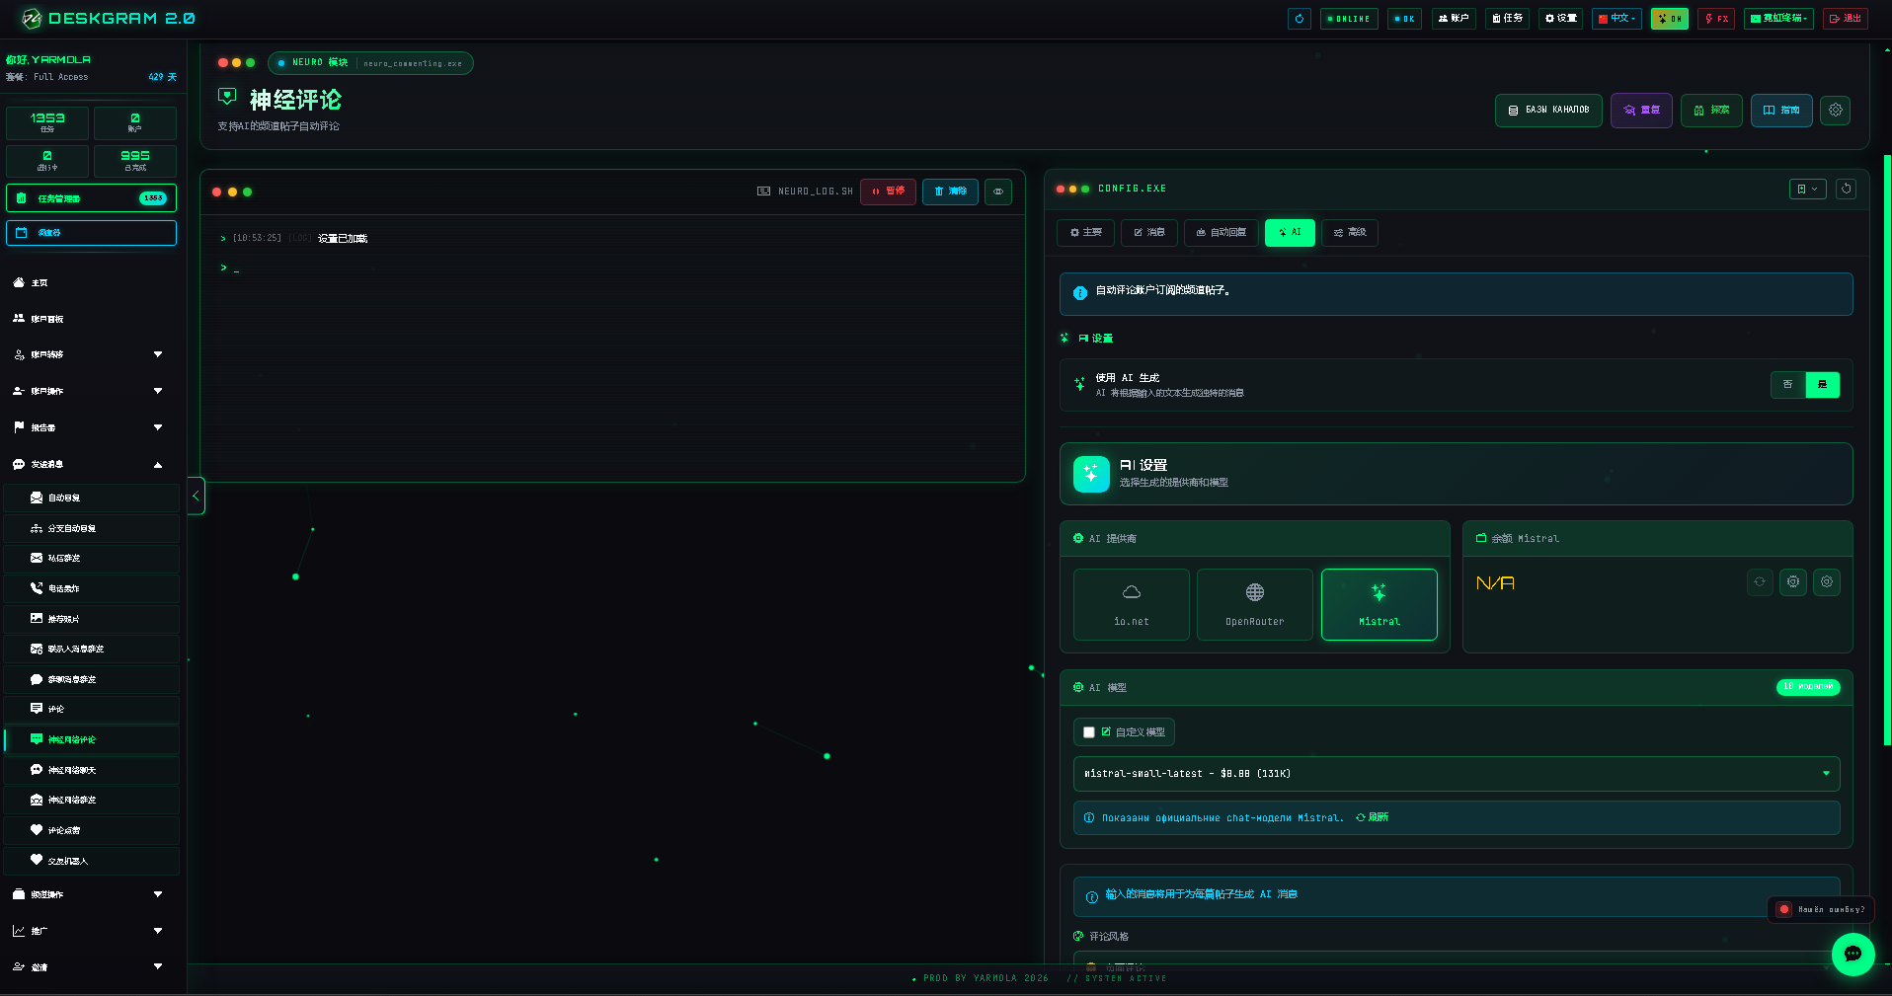Click the 退出 logout button

(1846, 19)
